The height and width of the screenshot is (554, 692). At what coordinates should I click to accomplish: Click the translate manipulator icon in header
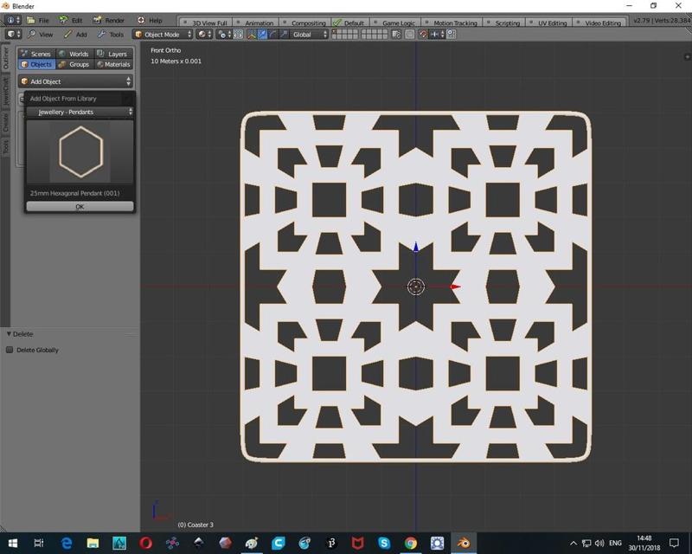(x=263, y=35)
